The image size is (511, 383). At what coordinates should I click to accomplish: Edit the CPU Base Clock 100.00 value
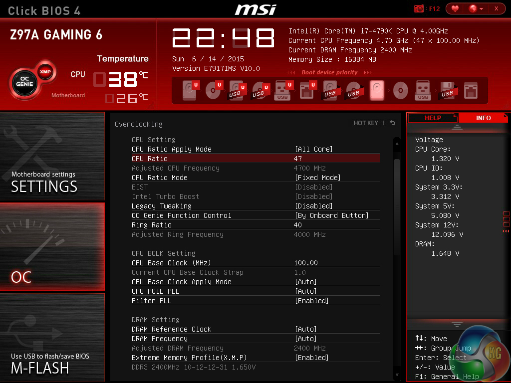(306, 263)
